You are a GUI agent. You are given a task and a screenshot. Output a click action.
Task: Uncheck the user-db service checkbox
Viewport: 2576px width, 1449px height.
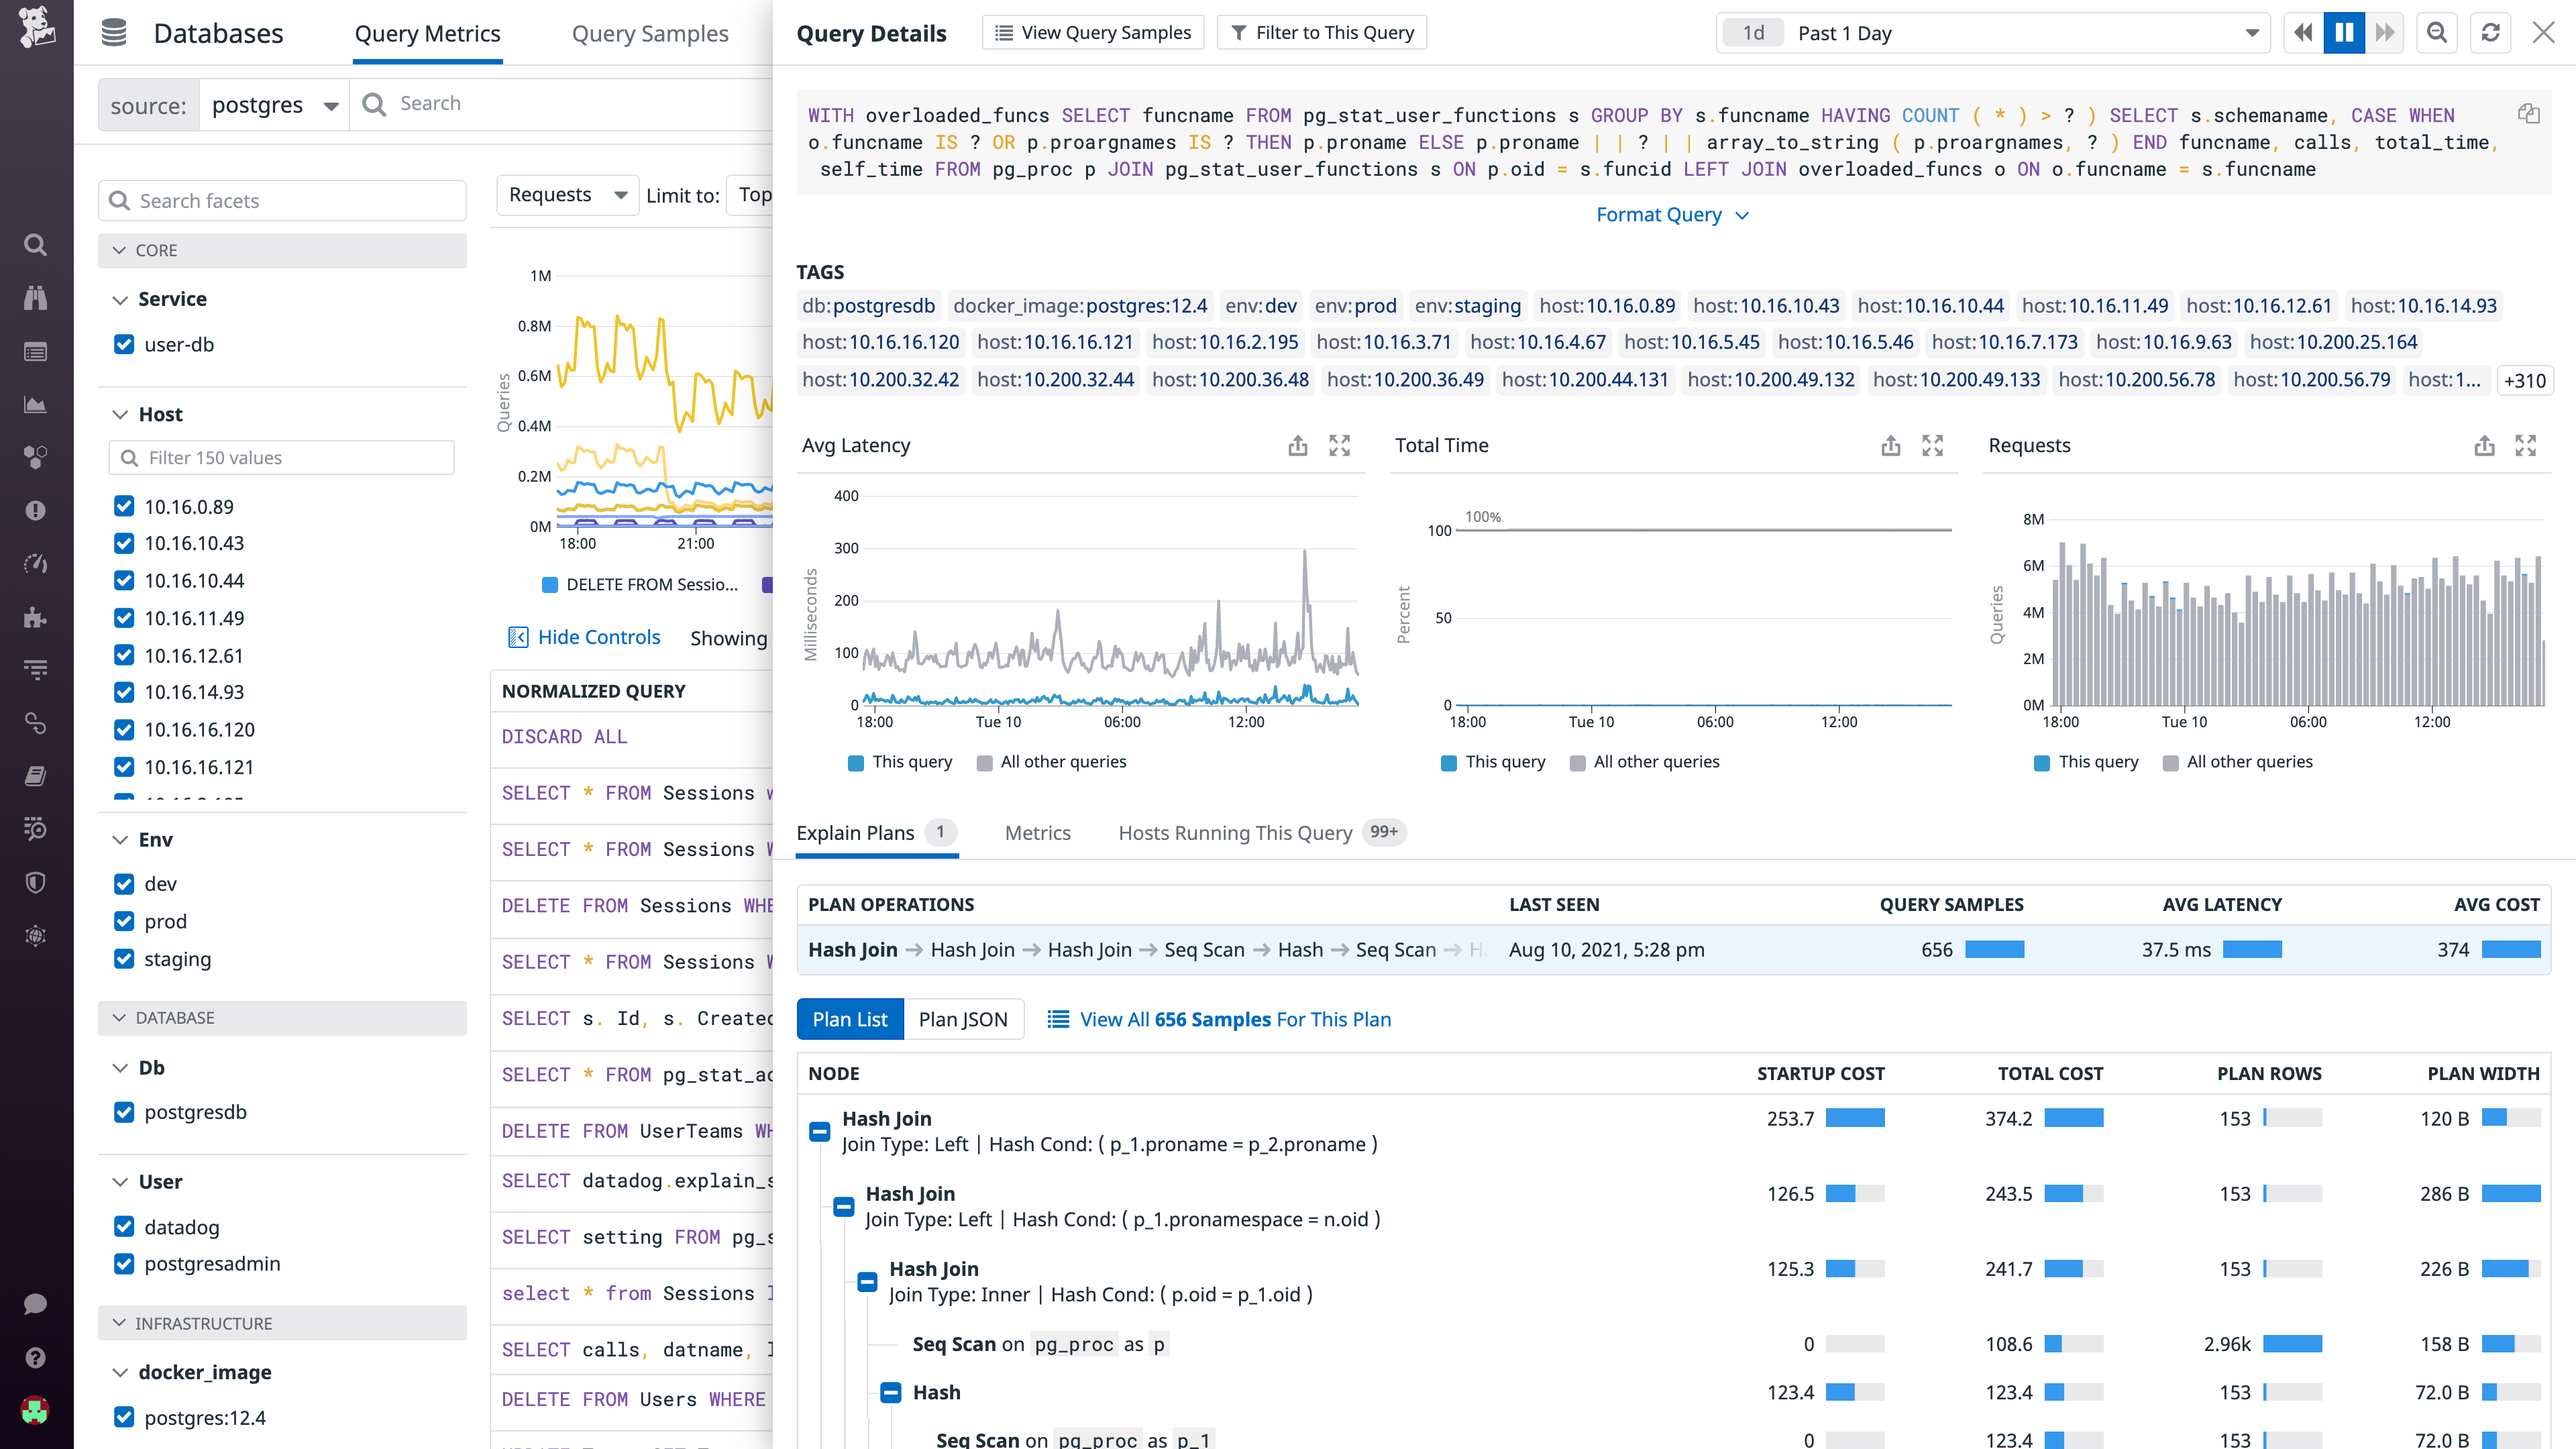[124, 344]
